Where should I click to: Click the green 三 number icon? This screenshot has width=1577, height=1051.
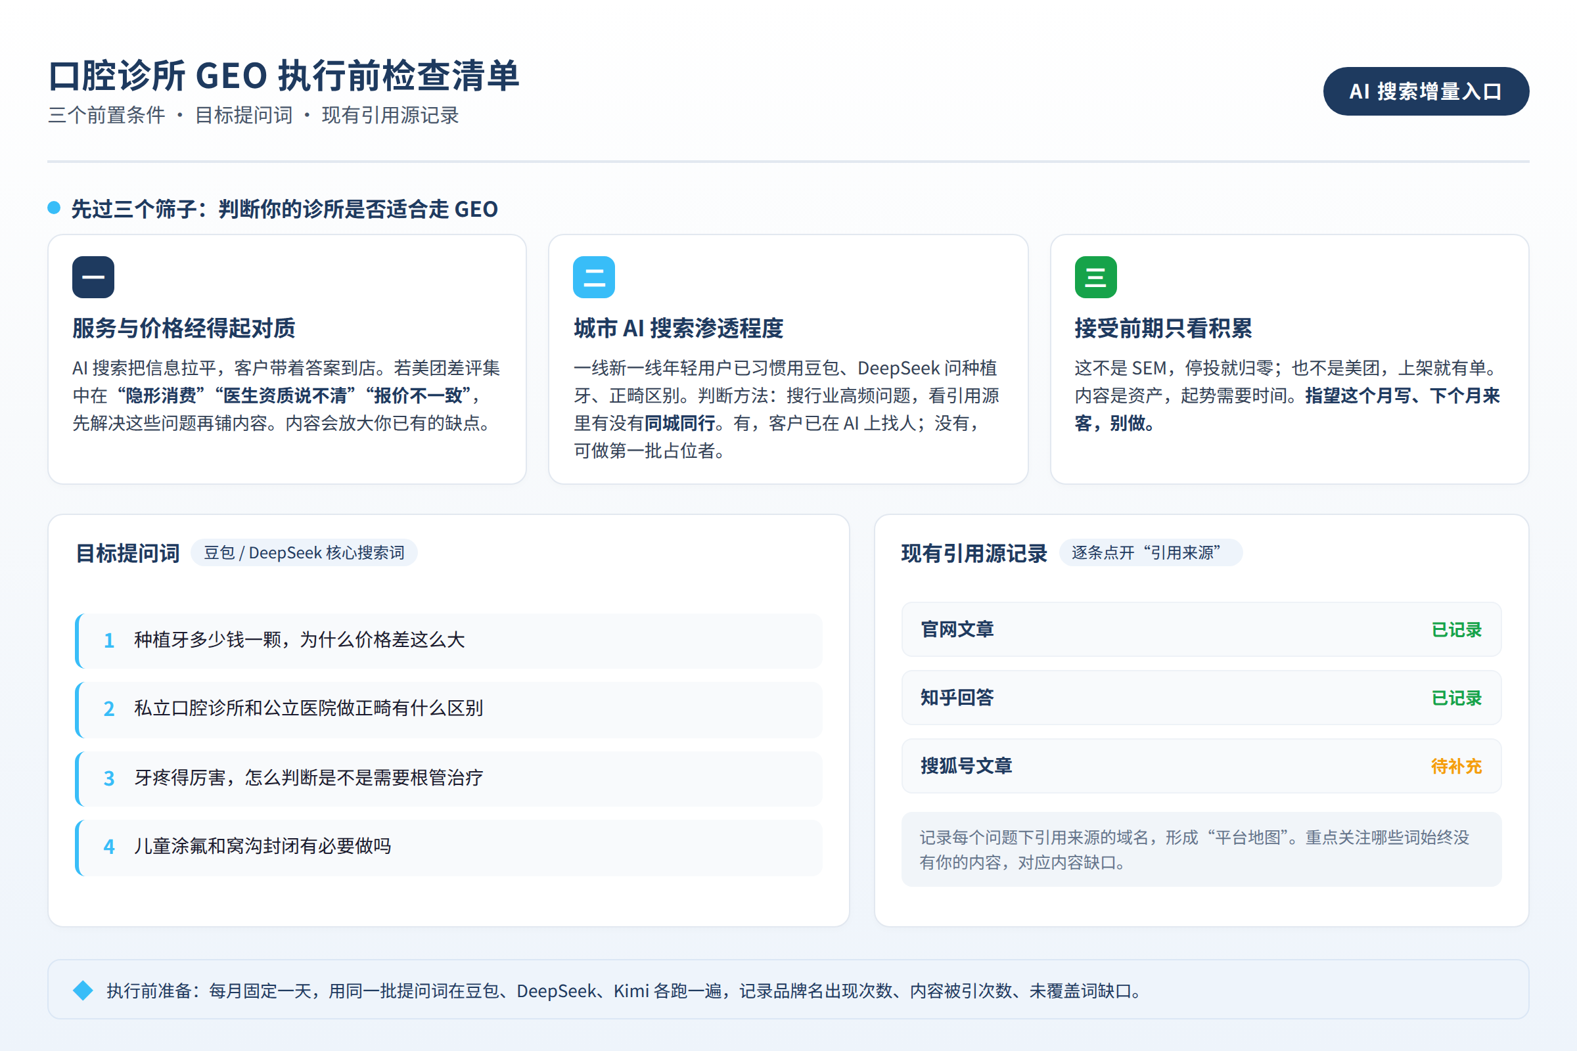pos(1095,277)
